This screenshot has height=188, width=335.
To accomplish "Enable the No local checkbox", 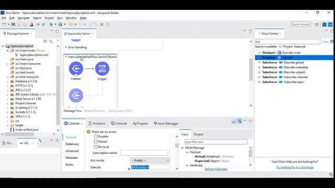I will (96, 147).
